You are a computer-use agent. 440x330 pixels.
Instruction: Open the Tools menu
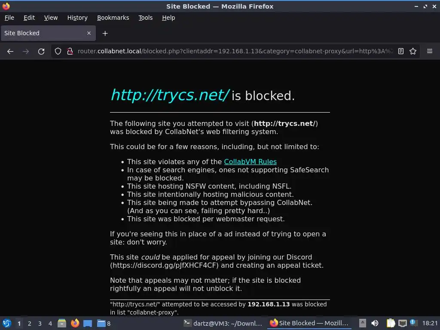[145, 18]
